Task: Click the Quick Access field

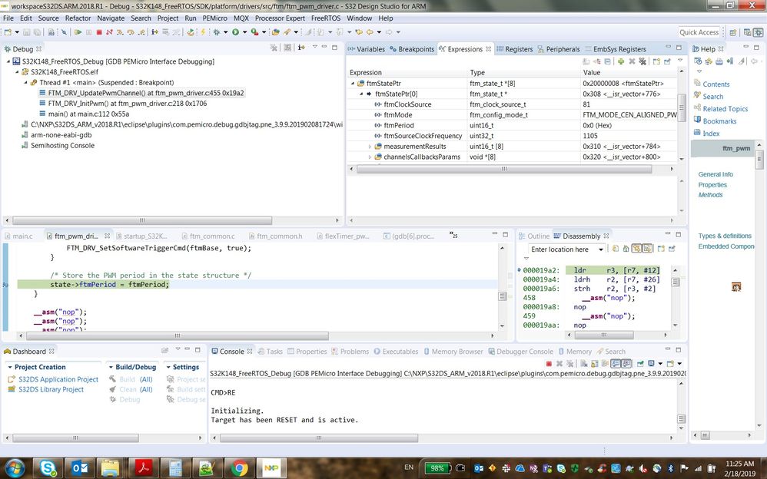Action: [699, 32]
